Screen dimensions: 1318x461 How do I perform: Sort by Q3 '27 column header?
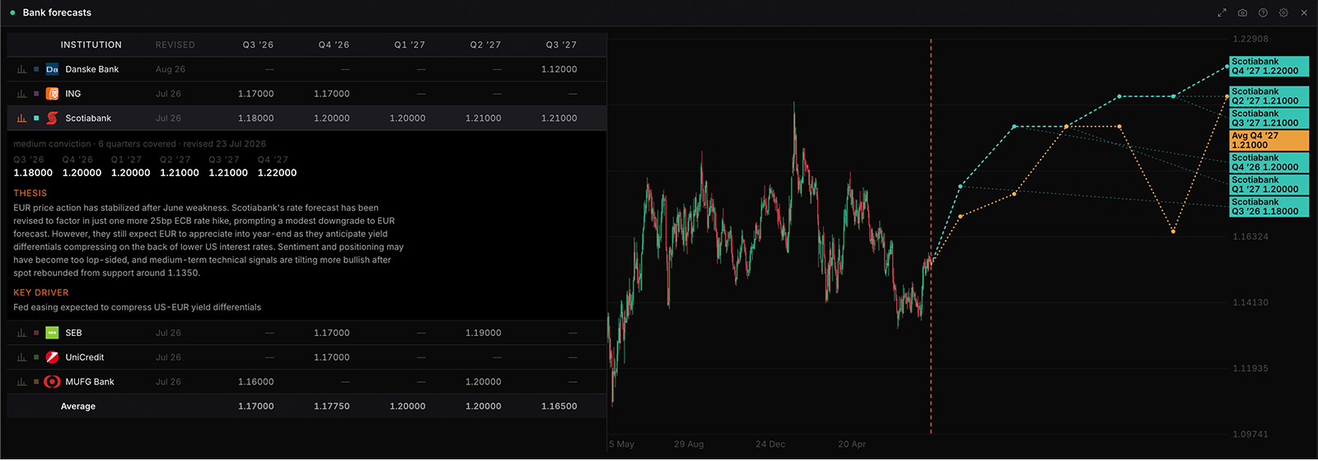(561, 45)
